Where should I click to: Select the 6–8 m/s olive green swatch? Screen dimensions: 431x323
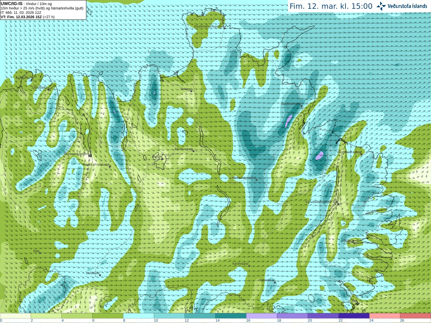pyautogui.click(x=108, y=316)
